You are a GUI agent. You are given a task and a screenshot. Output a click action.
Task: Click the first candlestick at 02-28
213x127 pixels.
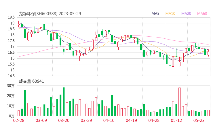pos(19,24)
